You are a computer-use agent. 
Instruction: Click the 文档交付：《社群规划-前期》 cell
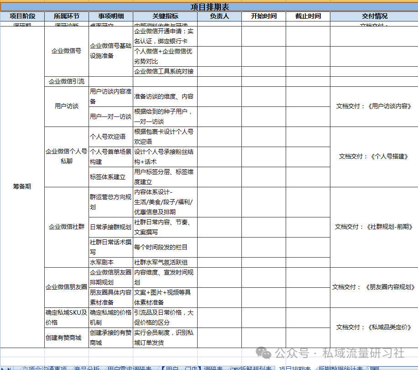(x=374, y=227)
